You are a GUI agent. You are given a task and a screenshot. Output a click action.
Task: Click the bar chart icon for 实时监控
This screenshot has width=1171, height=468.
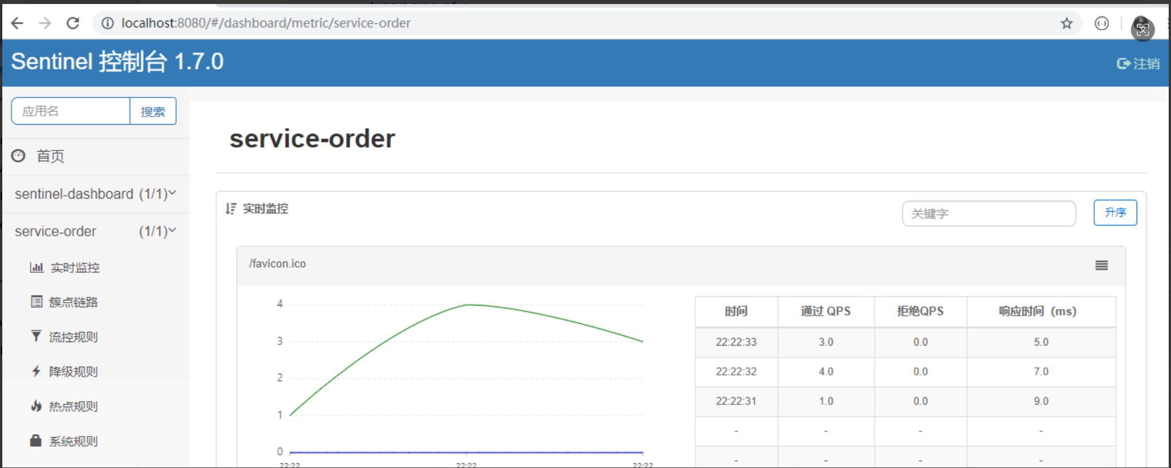(x=37, y=267)
